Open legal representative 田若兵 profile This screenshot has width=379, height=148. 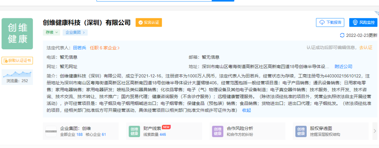tap(79, 48)
